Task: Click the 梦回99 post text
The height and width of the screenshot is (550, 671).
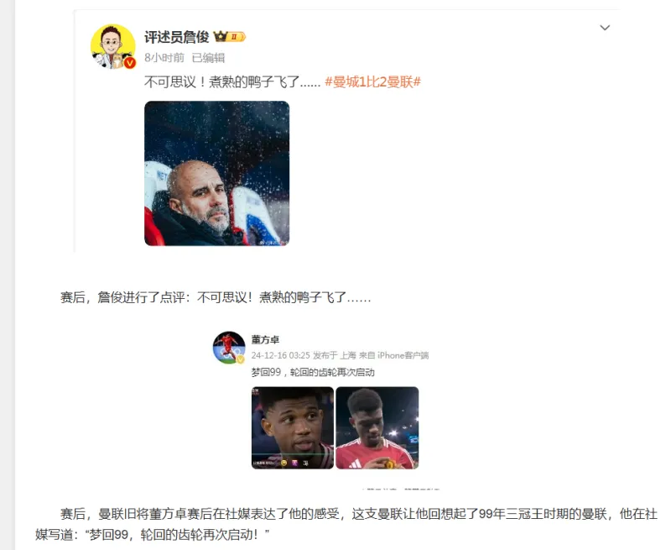Action: point(313,372)
